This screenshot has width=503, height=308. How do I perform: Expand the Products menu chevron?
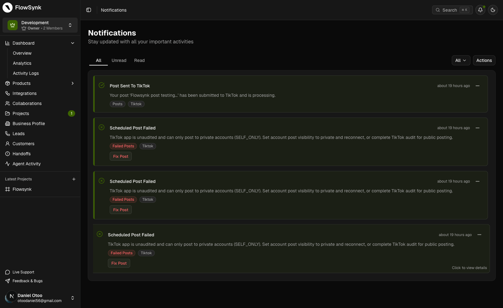pyautogui.click(x=73, y=83)
